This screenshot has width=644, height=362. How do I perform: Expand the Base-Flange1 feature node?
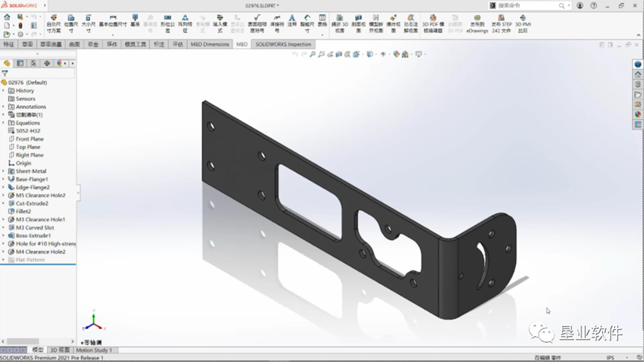pos(4,180)
